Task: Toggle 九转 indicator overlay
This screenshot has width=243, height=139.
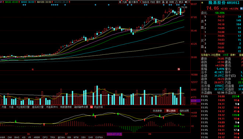Action: [x=124, y=2]
